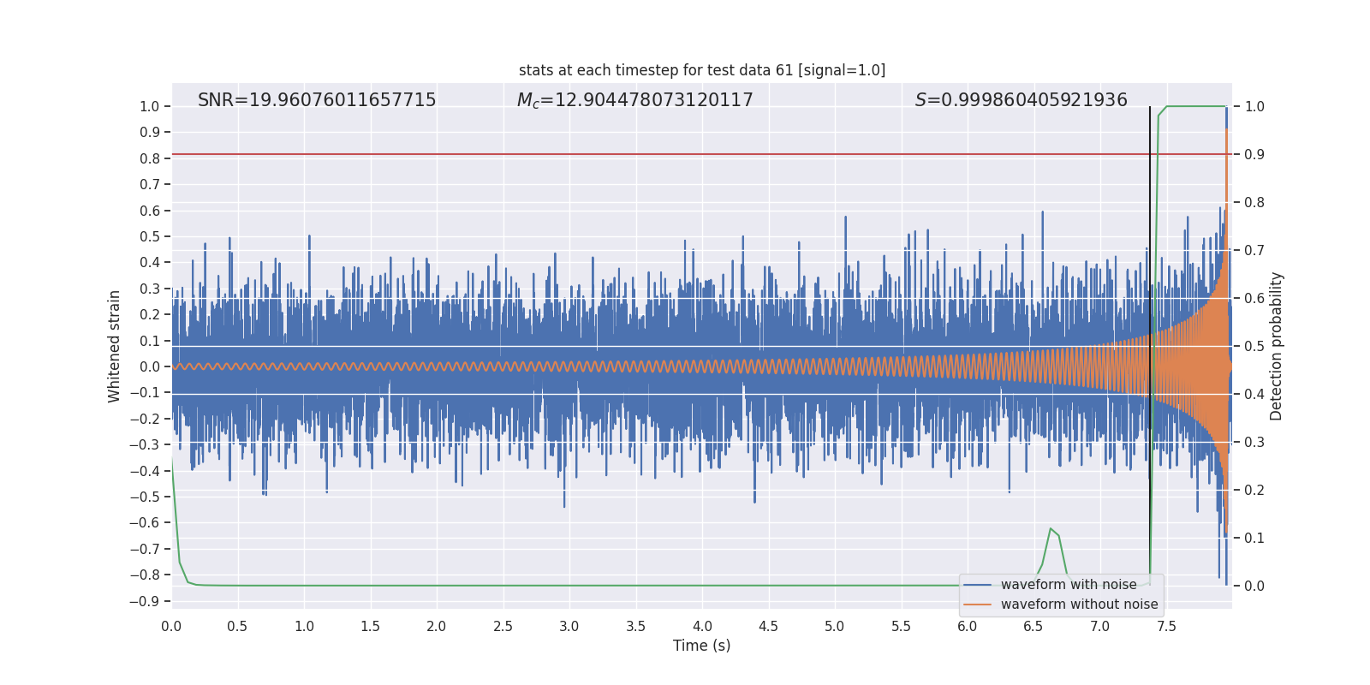Screen dimensions: 1370x685
Task: Click the 'Time (s)' x-axis label
Action: tap(701, 646)
